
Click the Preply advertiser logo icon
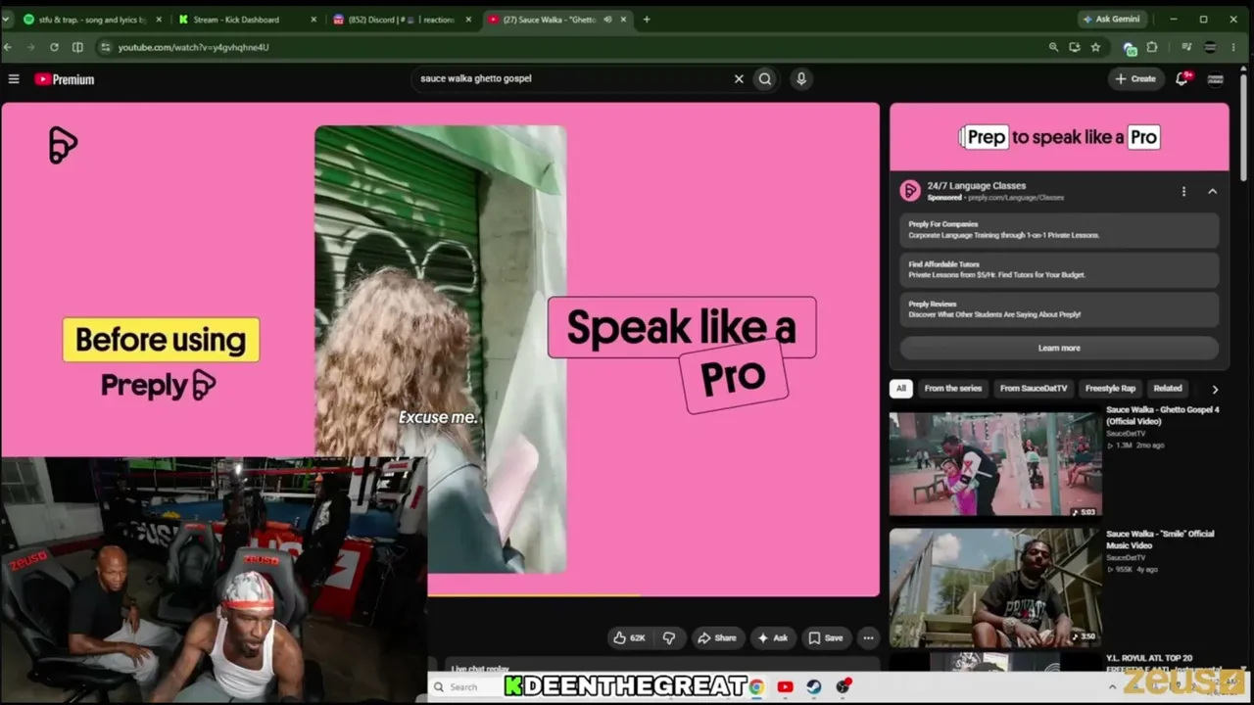(910, 191)
